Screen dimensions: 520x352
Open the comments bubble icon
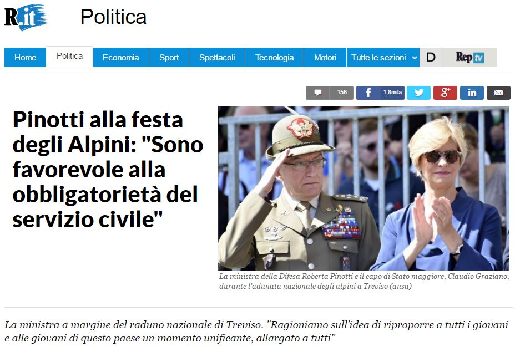pos(317,93)
